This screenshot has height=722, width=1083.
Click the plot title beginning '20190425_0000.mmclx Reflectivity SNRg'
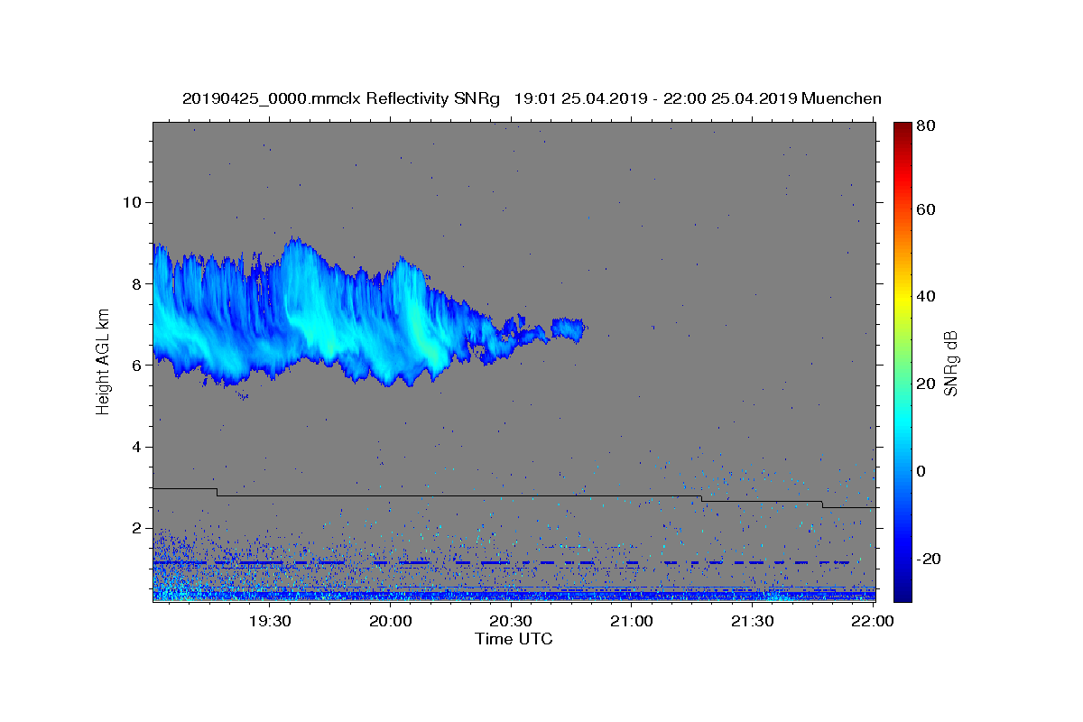pos(532,98)
